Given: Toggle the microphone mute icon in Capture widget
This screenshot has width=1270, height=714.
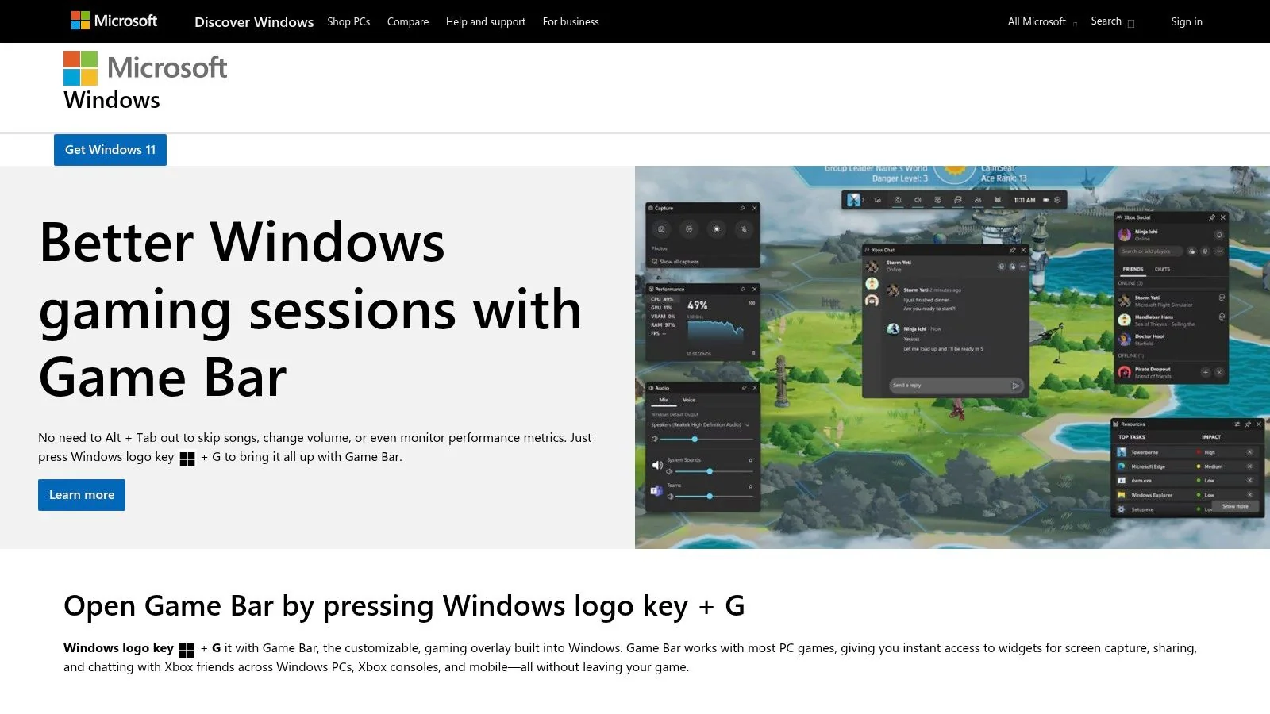Looking at the screenshot, I should 744,229.
